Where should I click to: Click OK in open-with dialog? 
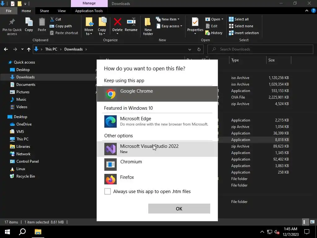pos(179,209)
